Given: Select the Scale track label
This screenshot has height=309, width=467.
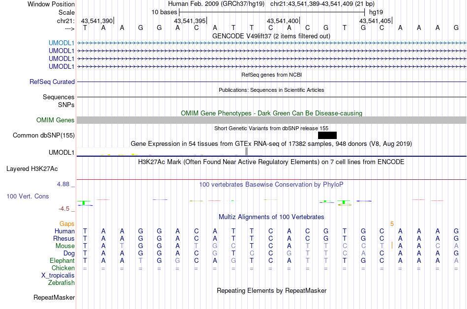Looking at the screenshot, I should pyautogui.click(x=66, y=12).
